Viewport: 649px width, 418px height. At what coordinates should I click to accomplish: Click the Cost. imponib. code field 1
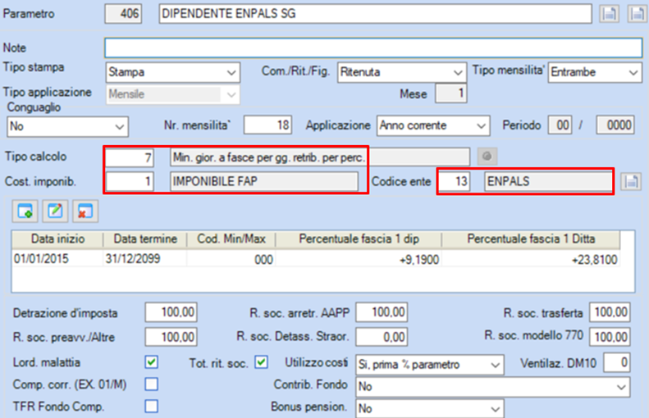(x=130, y=181)
